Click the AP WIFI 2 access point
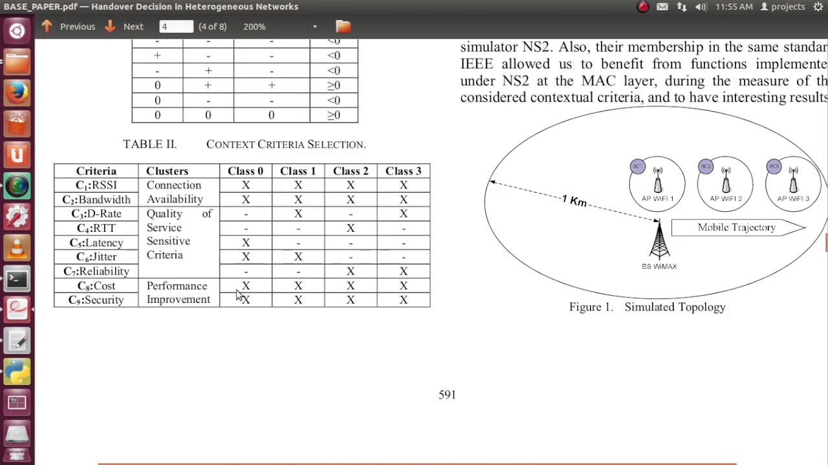The height and width of the screenshot is (465, 828). (725, 183)
